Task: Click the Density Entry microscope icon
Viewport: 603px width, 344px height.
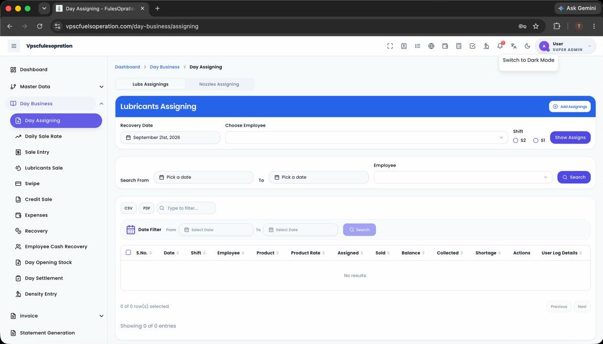Action: coord(18,294)
